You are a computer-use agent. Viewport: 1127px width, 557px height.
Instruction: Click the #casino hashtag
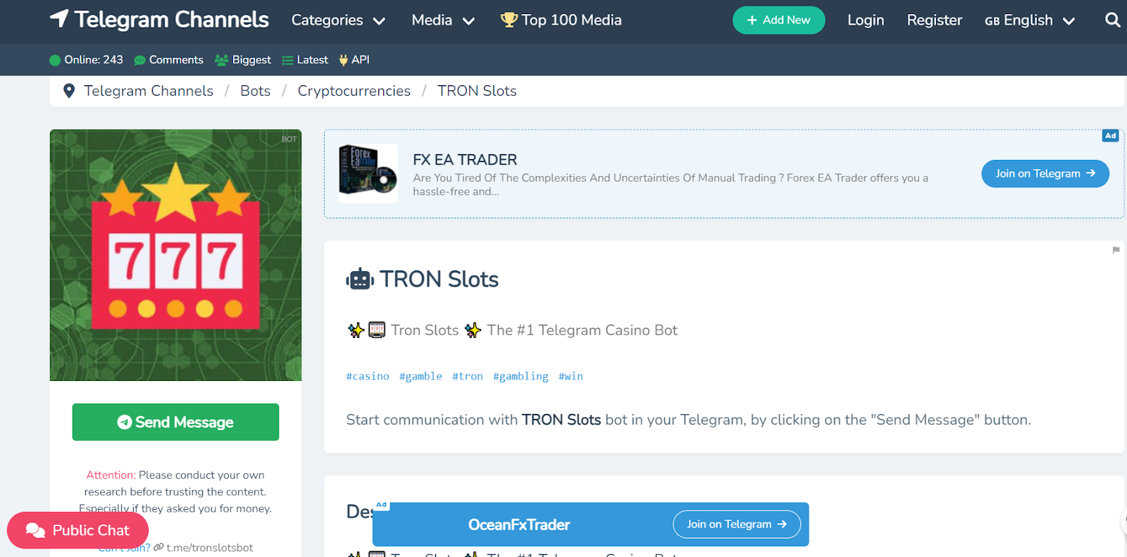368,376
